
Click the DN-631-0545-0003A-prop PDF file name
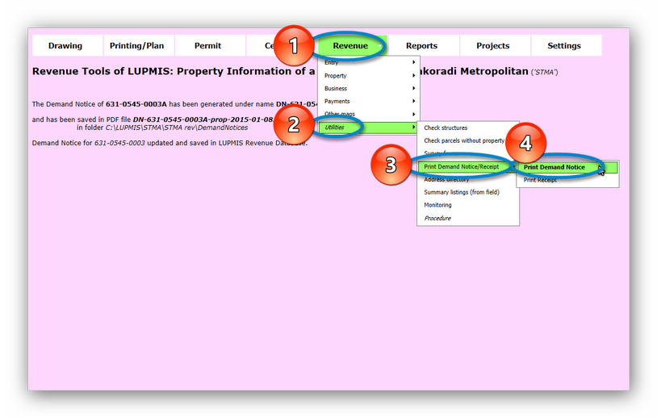pyautogui.click(x=203, y=119)
